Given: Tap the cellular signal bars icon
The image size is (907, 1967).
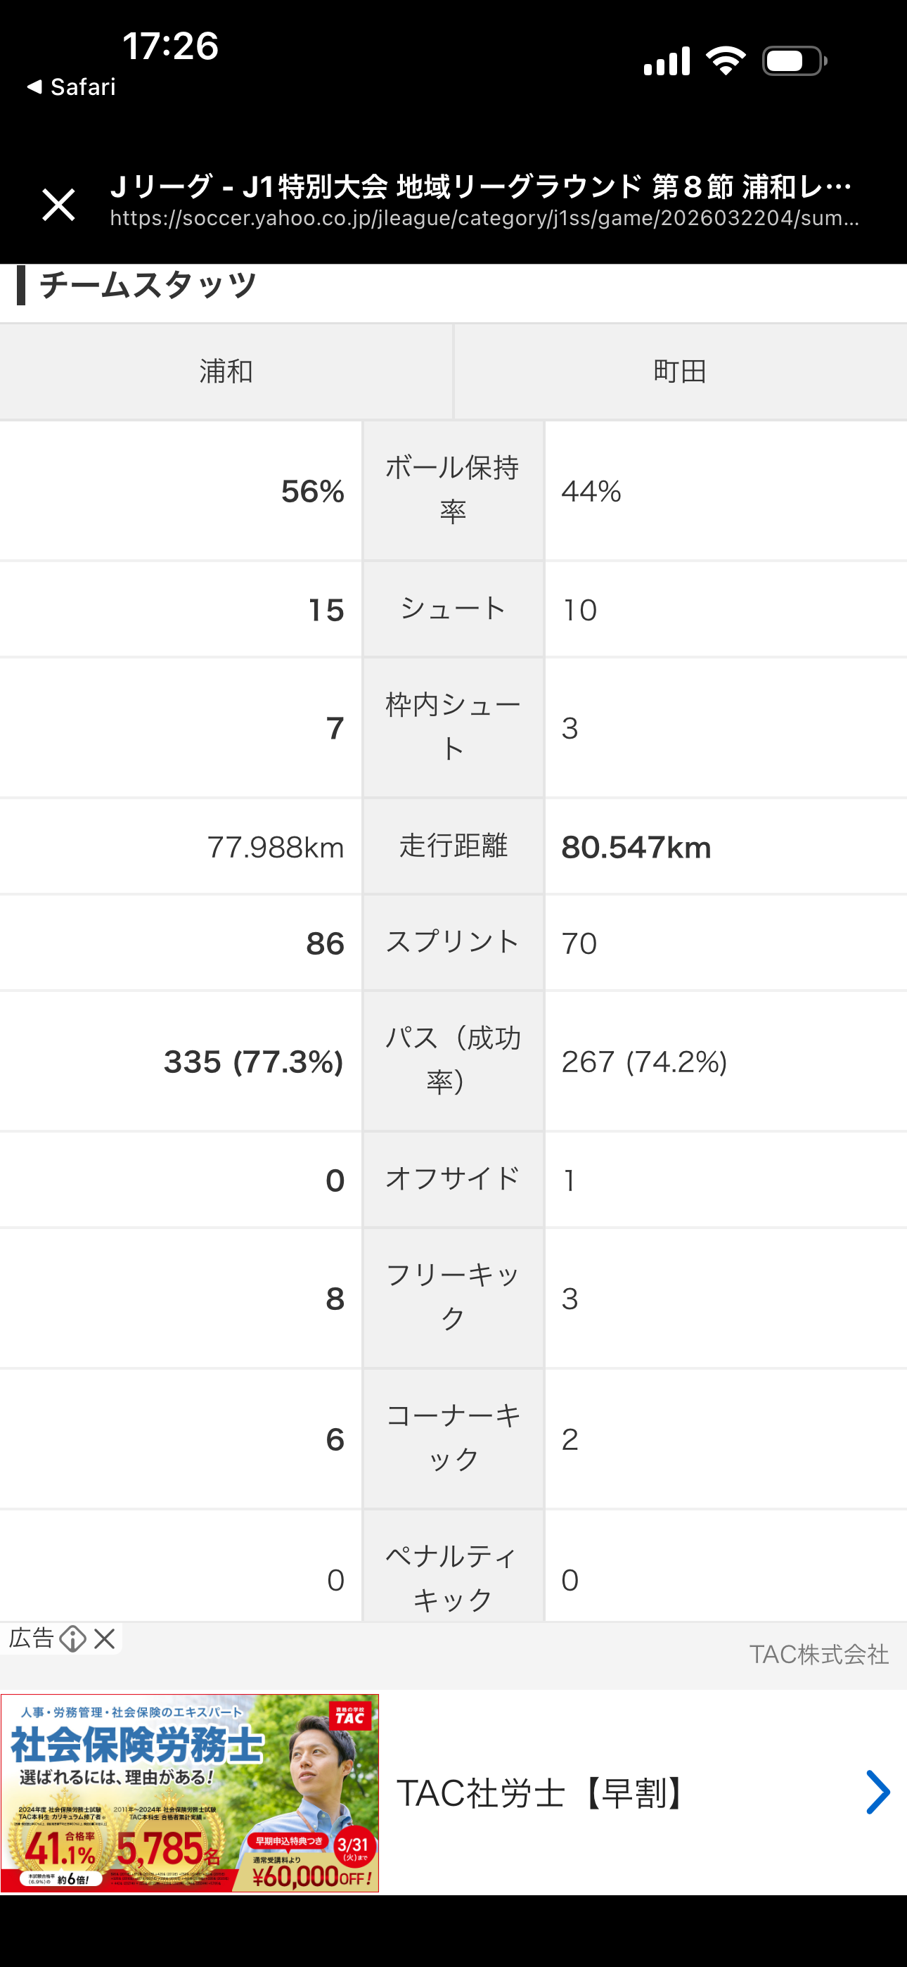Looking at the screenshot, I should [x=667, y=61].
